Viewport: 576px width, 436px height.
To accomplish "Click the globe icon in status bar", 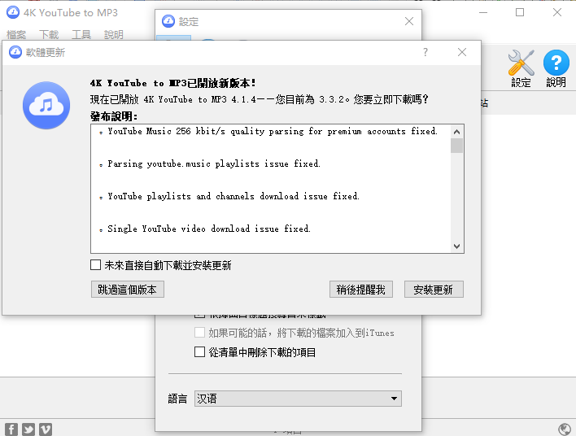I will pyautogui.click(x=565, y=429).
